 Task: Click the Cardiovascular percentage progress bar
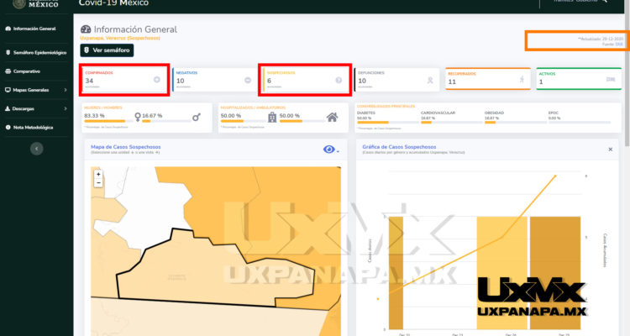click(x=451, y=122)
